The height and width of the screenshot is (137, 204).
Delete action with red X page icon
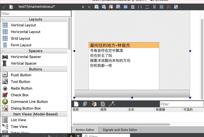pyautogui.click(x=103, y=104)
